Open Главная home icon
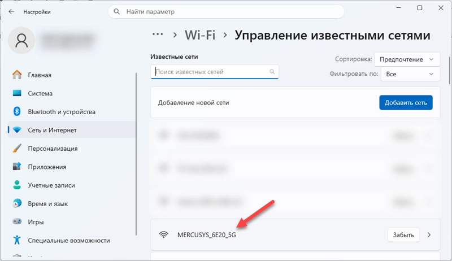The image size is (452, 261). click(17, 75)
